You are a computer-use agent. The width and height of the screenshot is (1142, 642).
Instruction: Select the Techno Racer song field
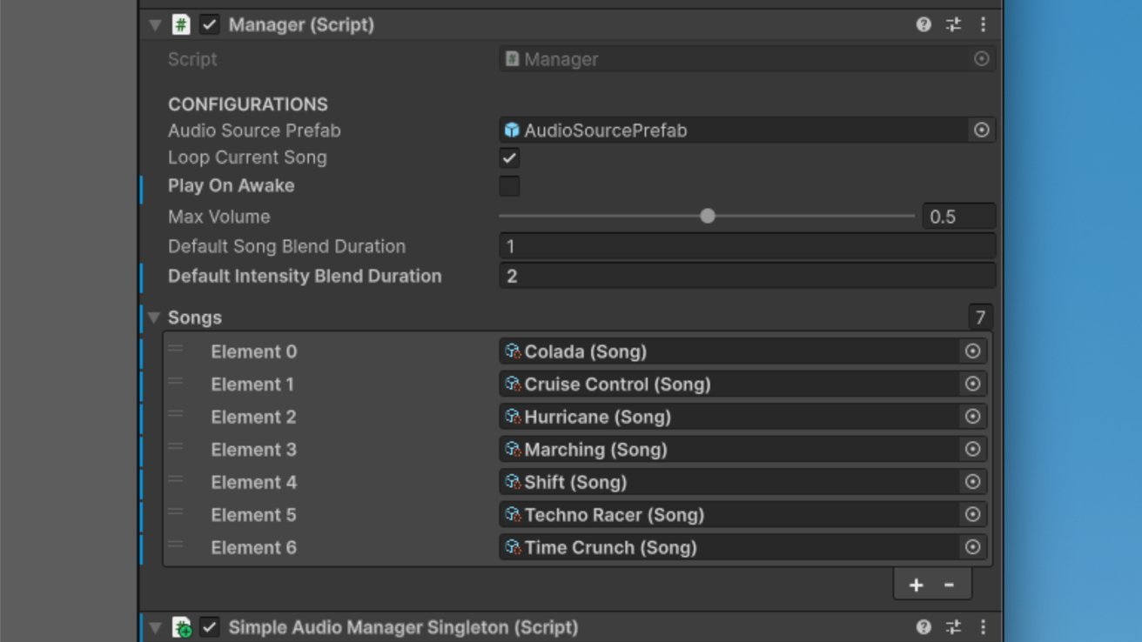(x=729, y=515)
